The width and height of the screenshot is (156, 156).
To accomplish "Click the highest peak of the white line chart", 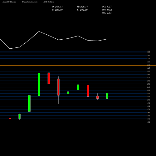I will pos(39,31).
